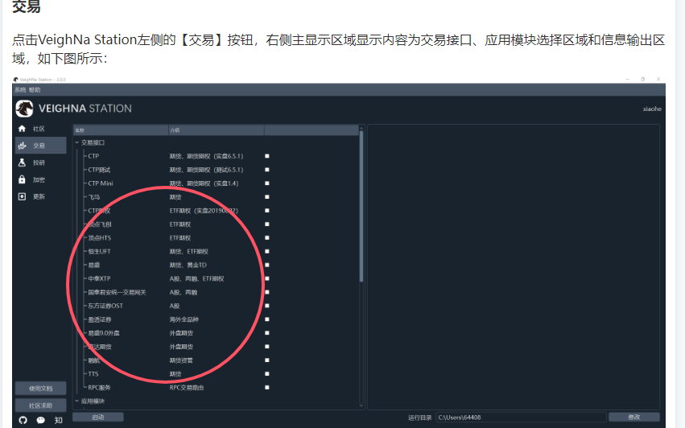This screenshot has width=685, height=428.
Task: Click the 海外全品种 description text
Action: tap(184, 319)
